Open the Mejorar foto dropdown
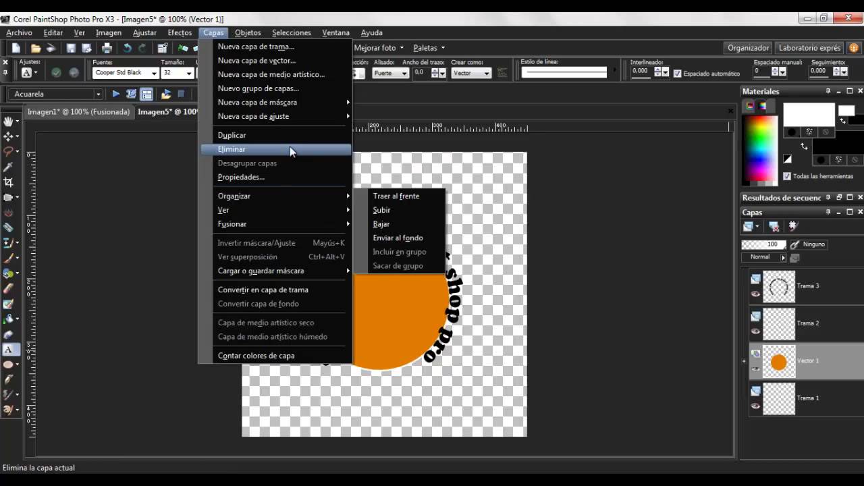The image size is (864, 486). [x=379, y=48]
